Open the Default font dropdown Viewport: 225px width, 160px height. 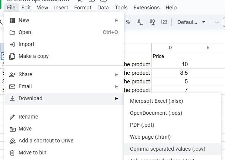tap(191, 22)
